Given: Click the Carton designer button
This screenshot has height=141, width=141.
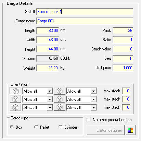Looking at the screenshot, I should 105,130.
